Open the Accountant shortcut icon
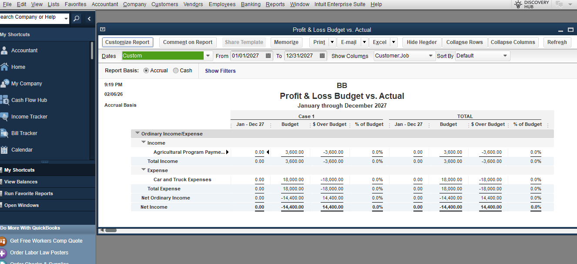This screenshot has height=264, width=577. click(x=4, y=51)
